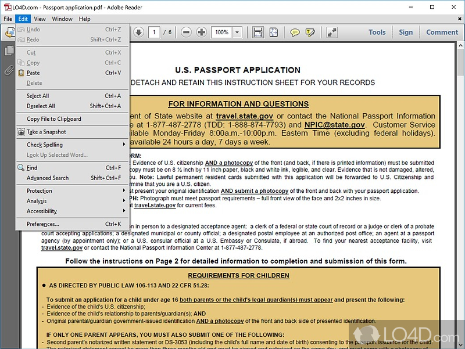Open the View menu
Viewport: 465px width, 349px height.
pyautogui.click(x=40, y=19)
